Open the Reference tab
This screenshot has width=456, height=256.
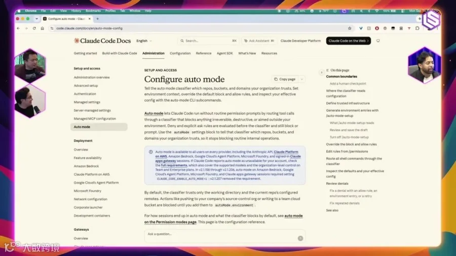pyautogui.click(x=204, y=54)
